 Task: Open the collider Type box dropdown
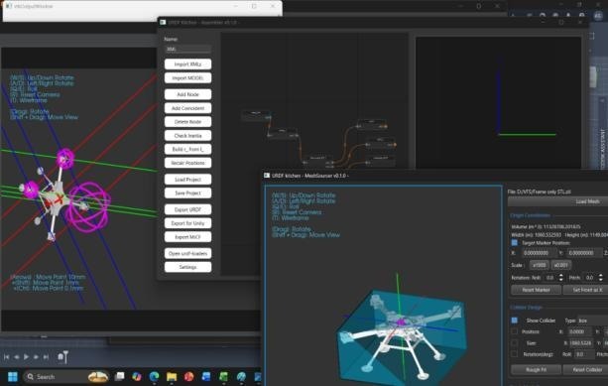(x=592, y=321)
